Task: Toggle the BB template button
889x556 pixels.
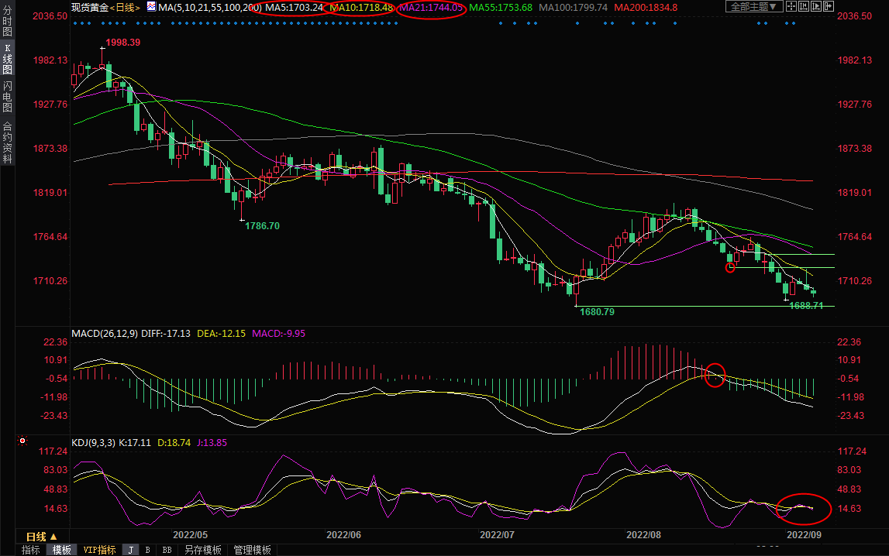Action: click(167, 550)
